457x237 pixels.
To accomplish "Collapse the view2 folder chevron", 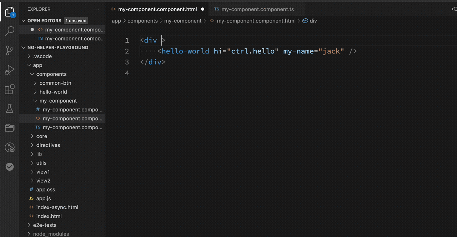I will 32,181.
